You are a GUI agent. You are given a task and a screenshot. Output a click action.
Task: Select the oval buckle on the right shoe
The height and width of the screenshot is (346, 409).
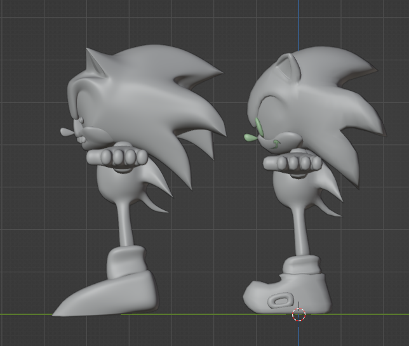[281, 300]
